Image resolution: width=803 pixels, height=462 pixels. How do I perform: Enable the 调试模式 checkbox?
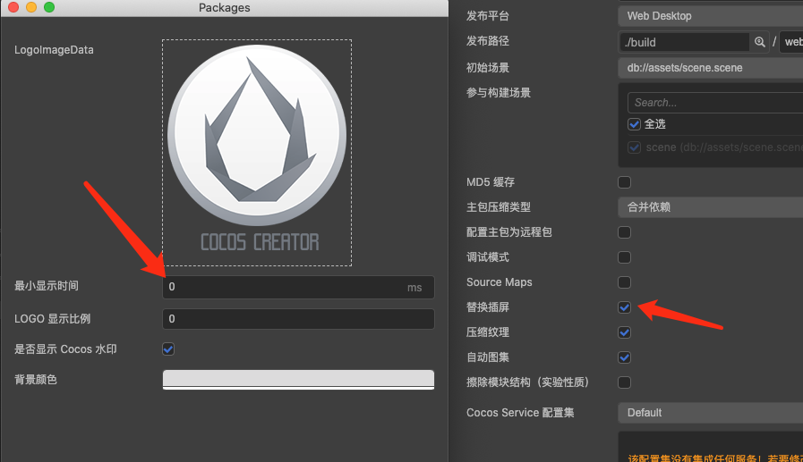(x=624, y=257)
